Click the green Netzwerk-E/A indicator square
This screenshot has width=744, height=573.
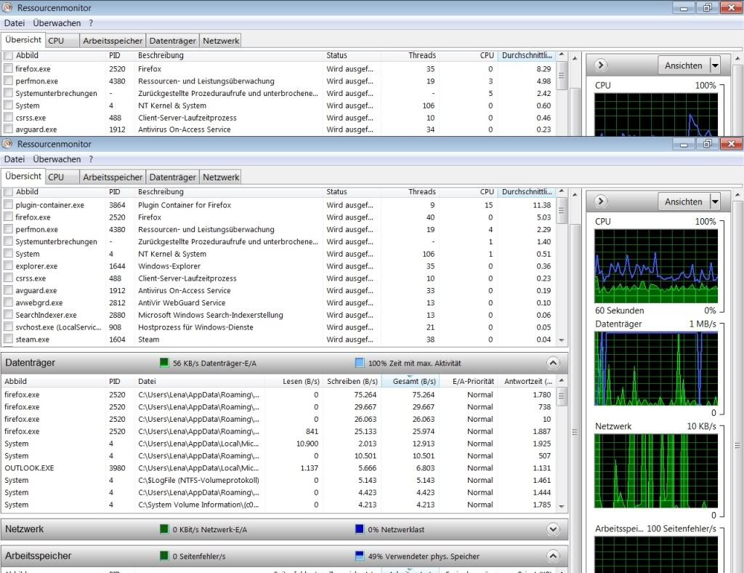click(164, 529)
